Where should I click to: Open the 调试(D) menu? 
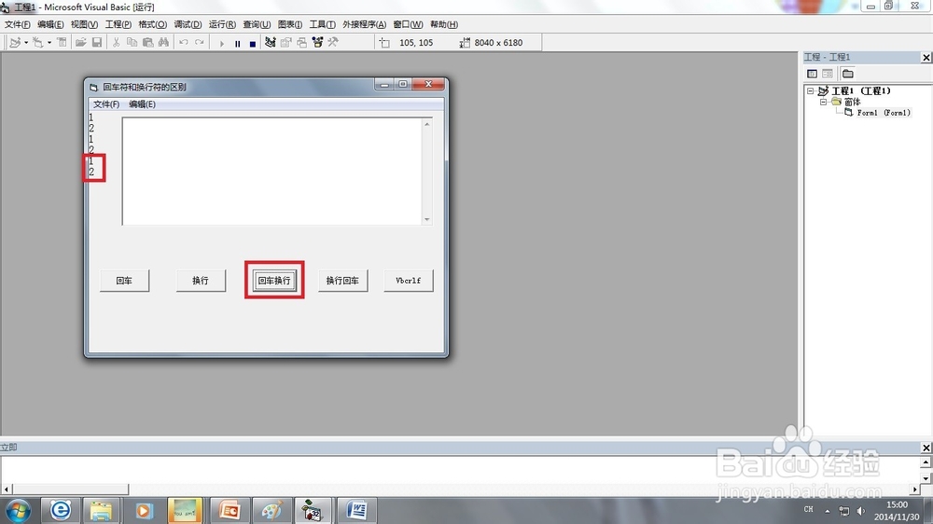[188, 24]
